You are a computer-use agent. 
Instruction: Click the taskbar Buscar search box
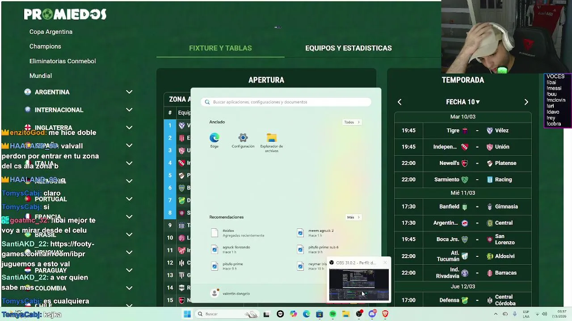click(x=227, y=314)
